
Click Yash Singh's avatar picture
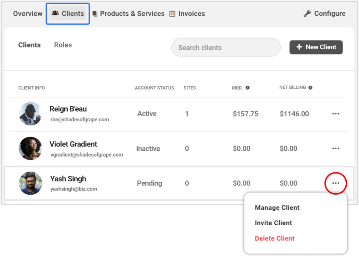coord(30,183)
